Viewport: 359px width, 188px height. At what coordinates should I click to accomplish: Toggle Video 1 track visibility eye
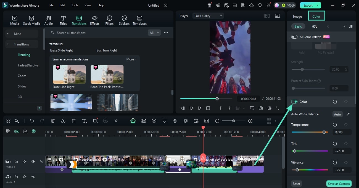pyautogui.click(x=33, y=161)
